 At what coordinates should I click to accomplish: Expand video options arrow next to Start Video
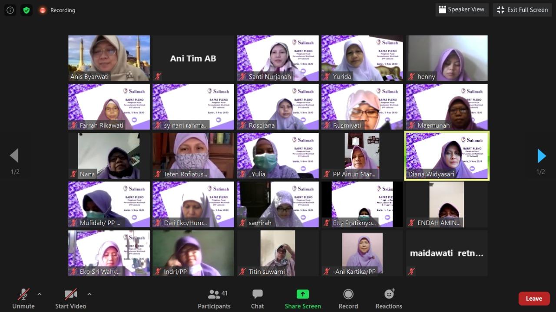[x=89, y=294]
